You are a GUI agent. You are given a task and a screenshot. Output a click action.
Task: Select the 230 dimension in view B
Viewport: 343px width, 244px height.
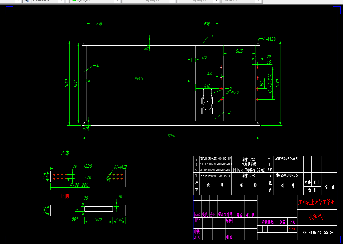(x=119, y=219)
